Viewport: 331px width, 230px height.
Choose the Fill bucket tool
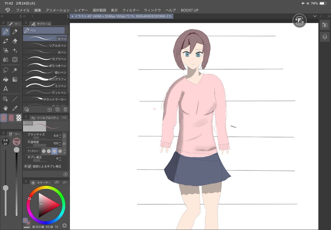pos(6,79)
